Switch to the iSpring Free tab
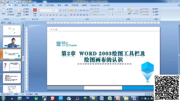The image size is (180, 101). coord(95,5)
